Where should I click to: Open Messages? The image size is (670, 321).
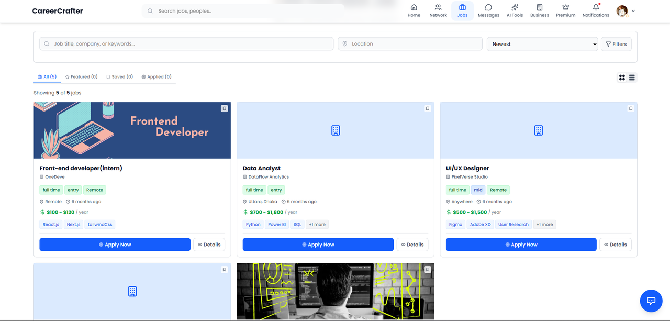coord(488,10)
